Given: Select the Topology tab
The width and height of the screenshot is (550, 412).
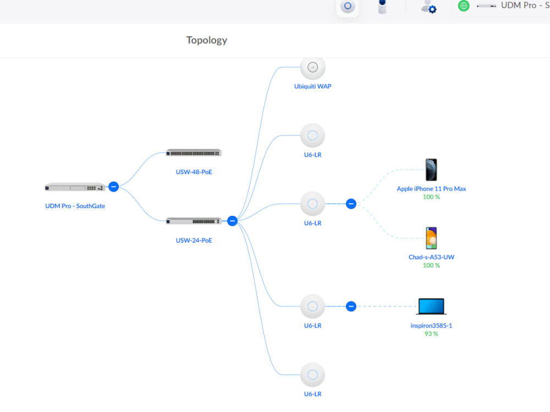Looking at the screenshot, I should (x=207, y=40).
